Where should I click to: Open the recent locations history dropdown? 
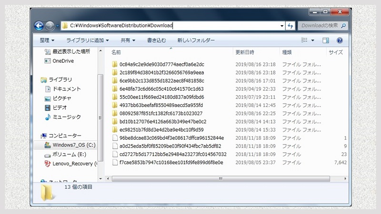57,26
